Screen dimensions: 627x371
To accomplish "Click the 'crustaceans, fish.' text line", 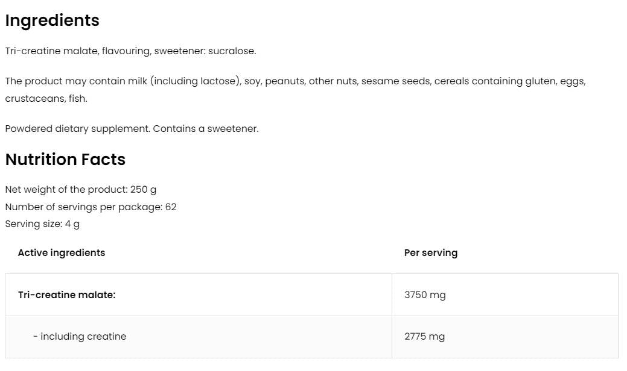I will (46, 99).
